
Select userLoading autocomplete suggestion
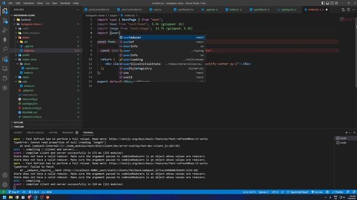(162, 59)
